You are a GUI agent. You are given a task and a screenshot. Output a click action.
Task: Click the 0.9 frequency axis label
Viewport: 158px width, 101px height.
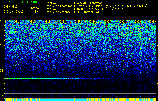click(2, 58)
